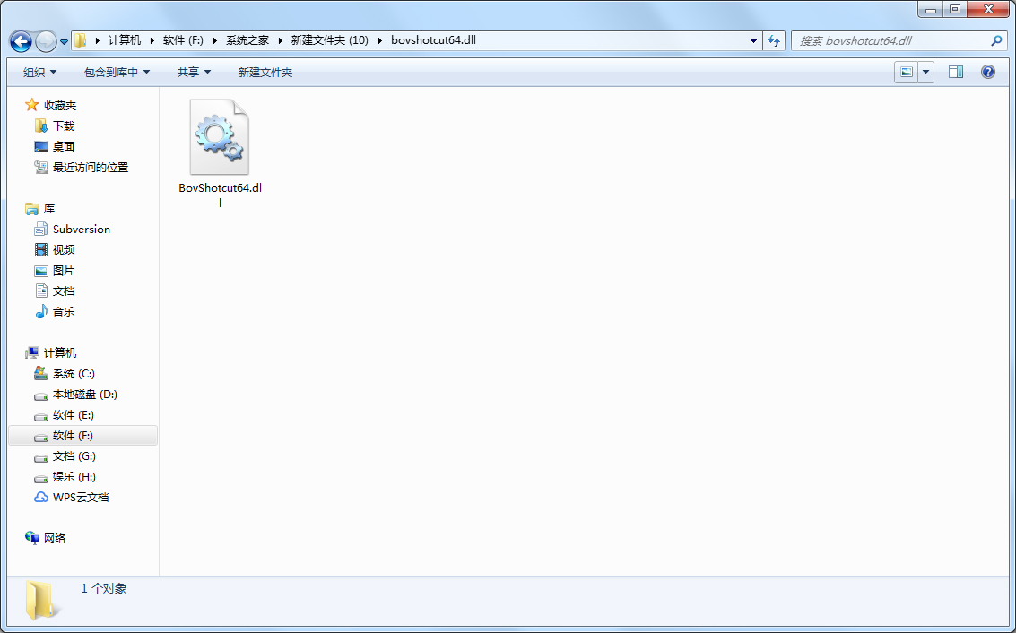Open the 共享 share menu

[x=194, y=72]
